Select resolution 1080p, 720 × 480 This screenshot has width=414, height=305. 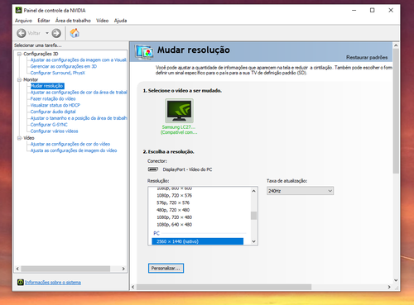tap(175, 217)
